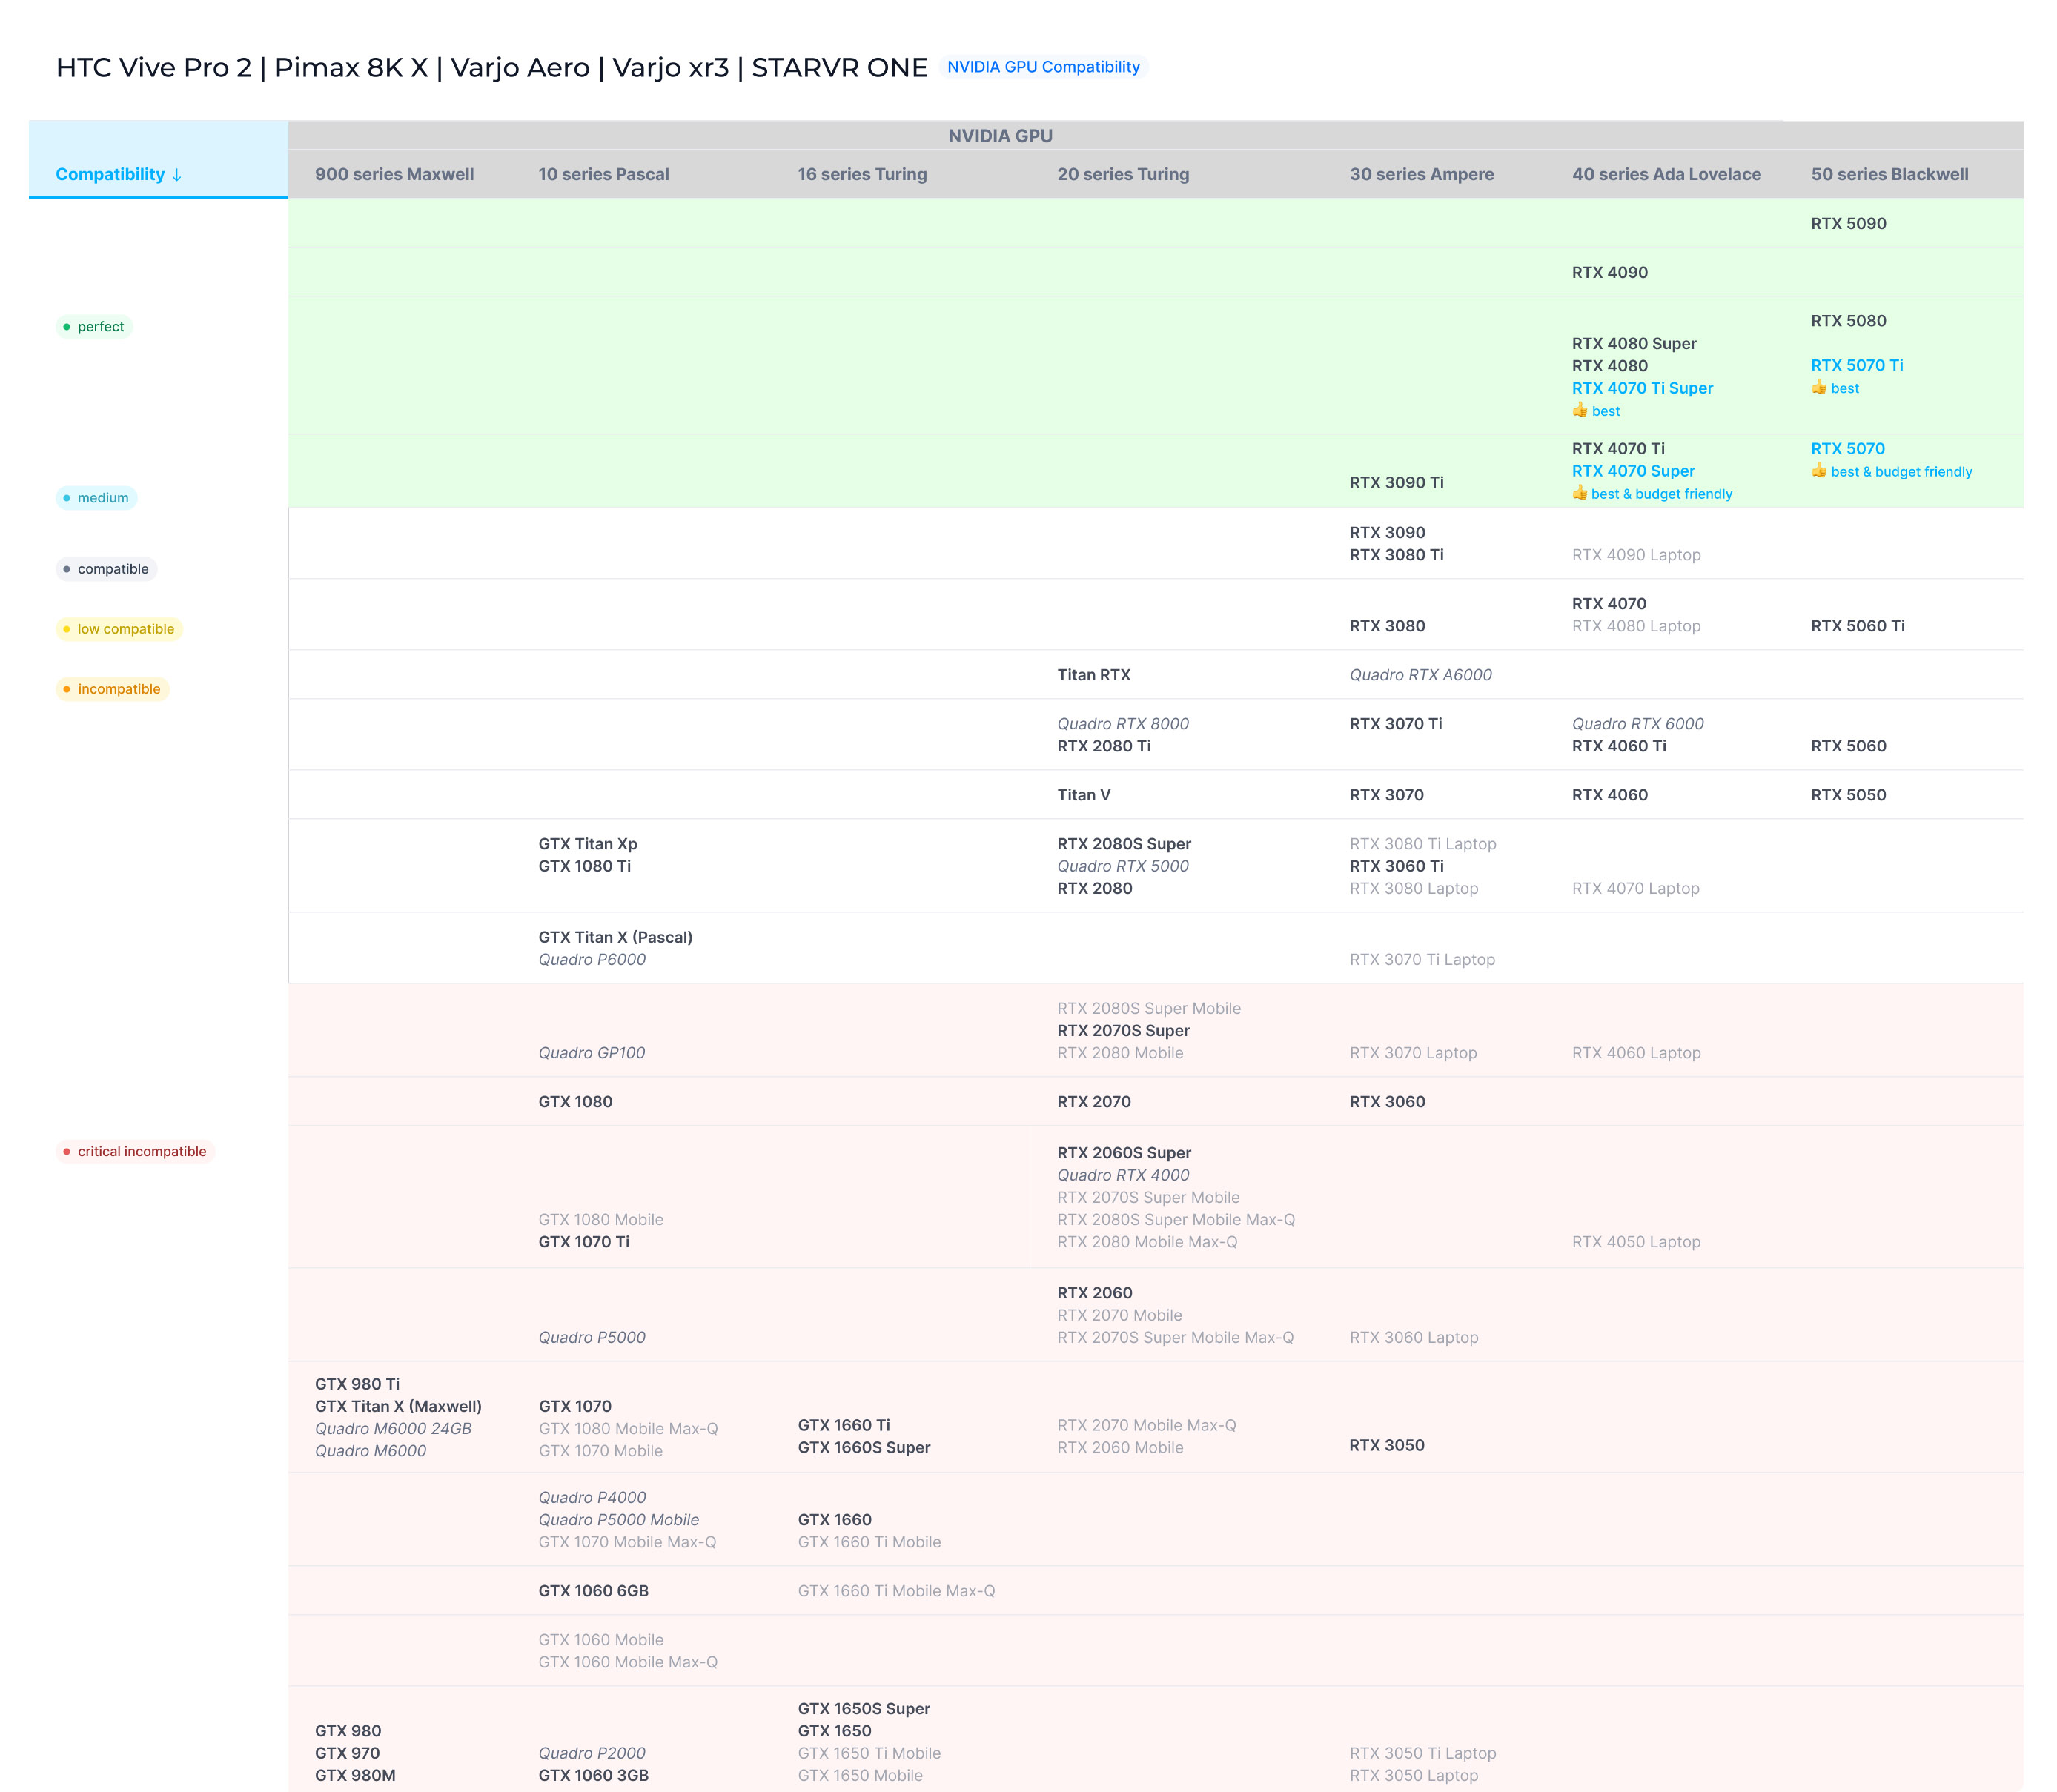
Task: Click the RTX 3050 entry
Action: 1387,1446
